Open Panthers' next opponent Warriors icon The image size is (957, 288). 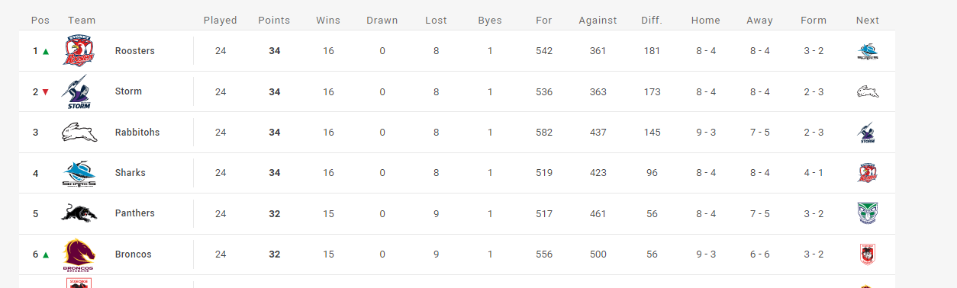868,213
